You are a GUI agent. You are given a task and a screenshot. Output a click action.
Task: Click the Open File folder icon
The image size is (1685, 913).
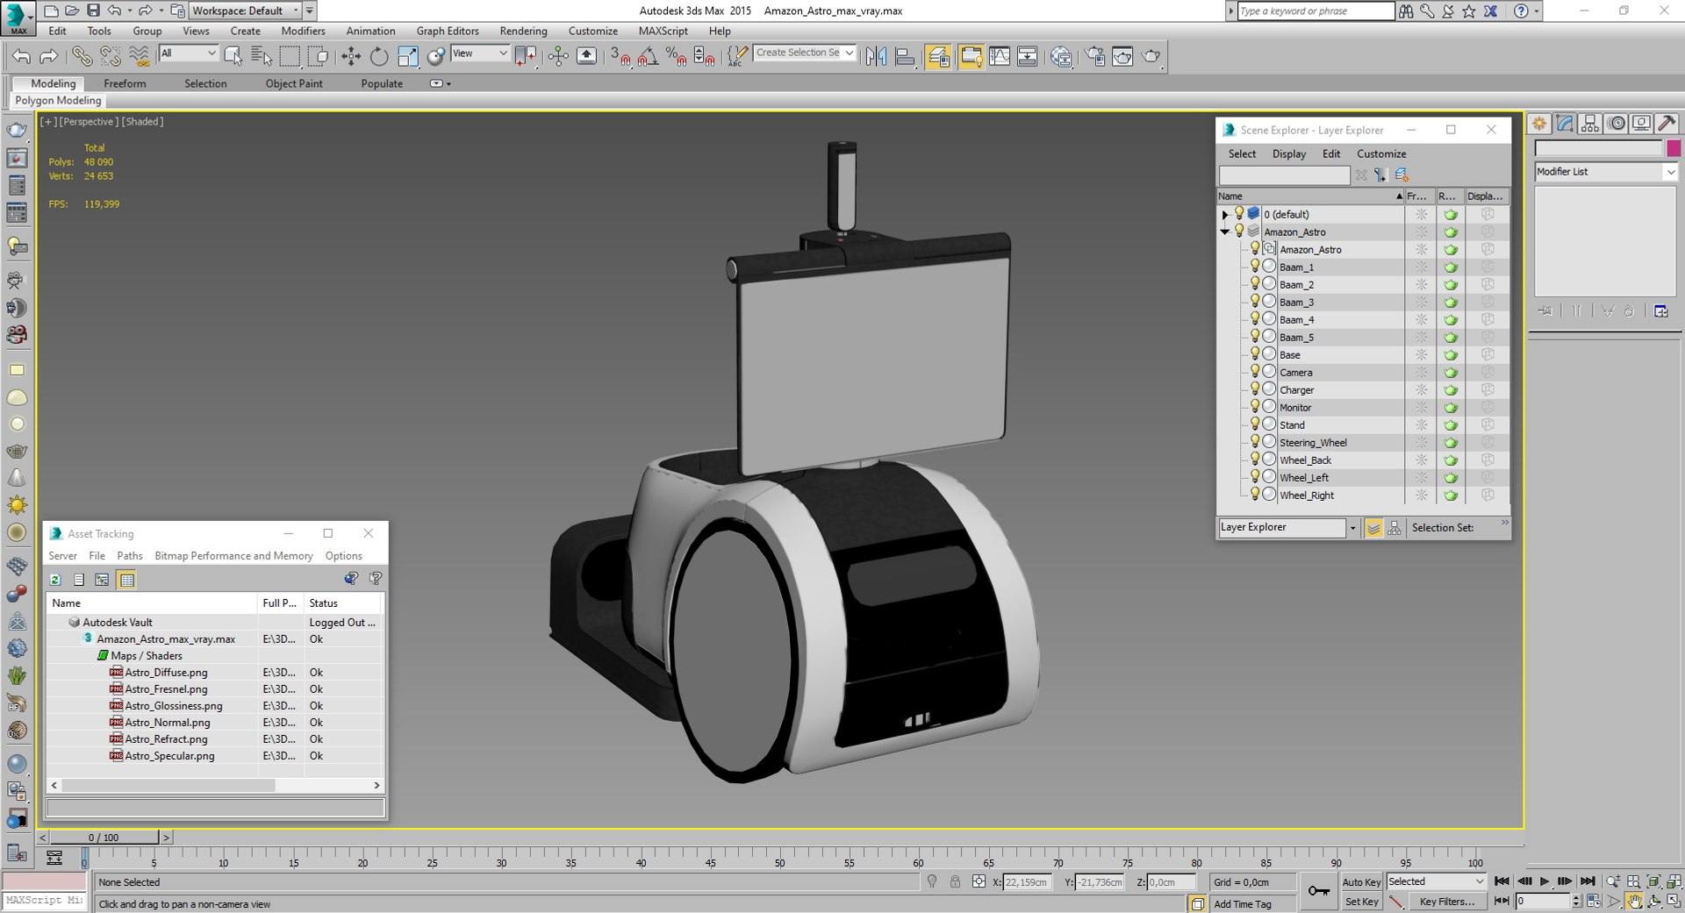point(72,11)
